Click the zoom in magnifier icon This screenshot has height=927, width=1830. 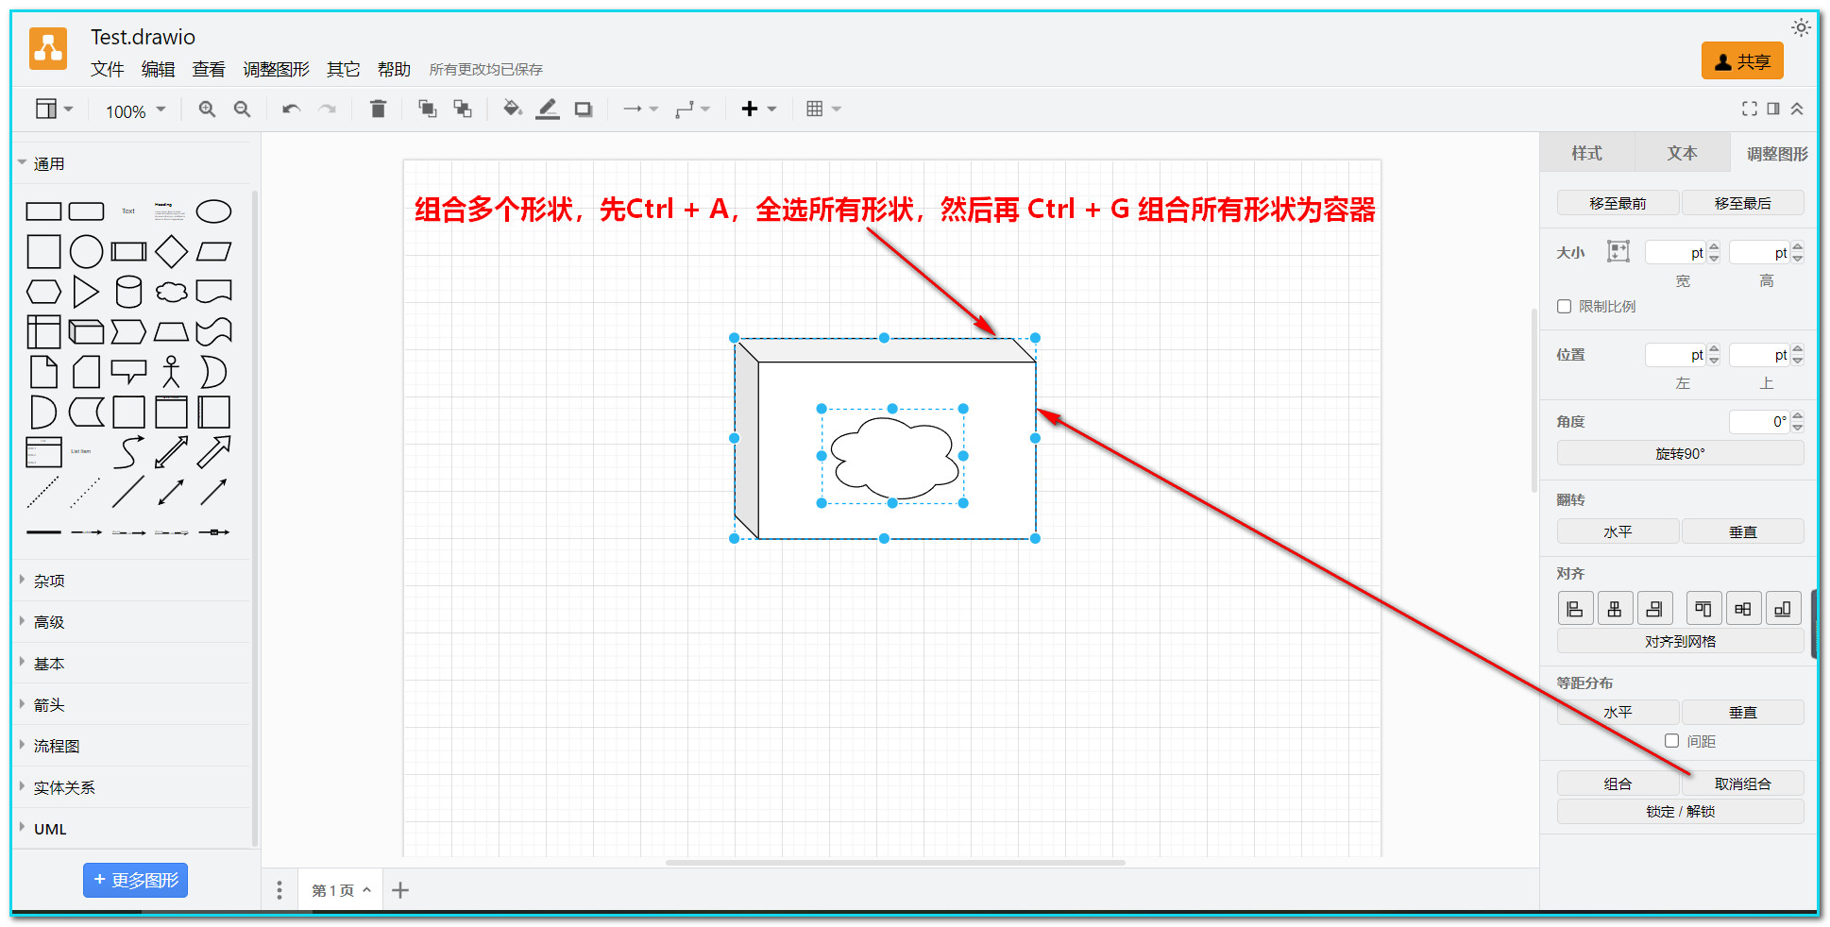tap(207, 110)
